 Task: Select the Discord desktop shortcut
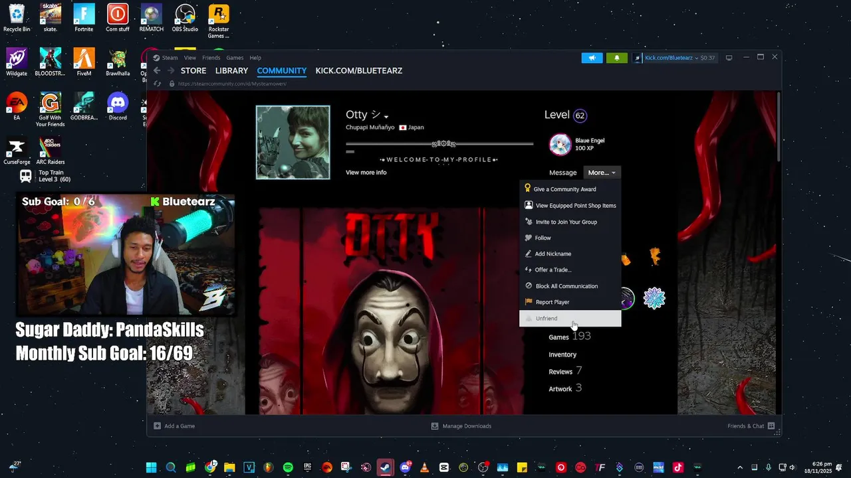coord(118,106)
